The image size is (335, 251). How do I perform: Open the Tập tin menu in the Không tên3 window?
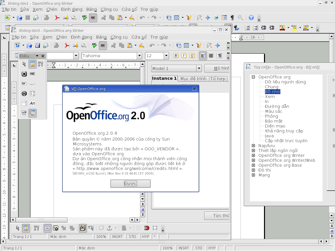coord(19,37)
